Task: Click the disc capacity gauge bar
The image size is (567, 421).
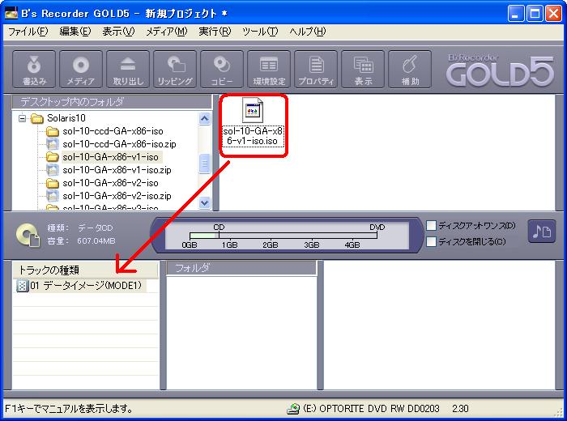Action: (283, 236)
